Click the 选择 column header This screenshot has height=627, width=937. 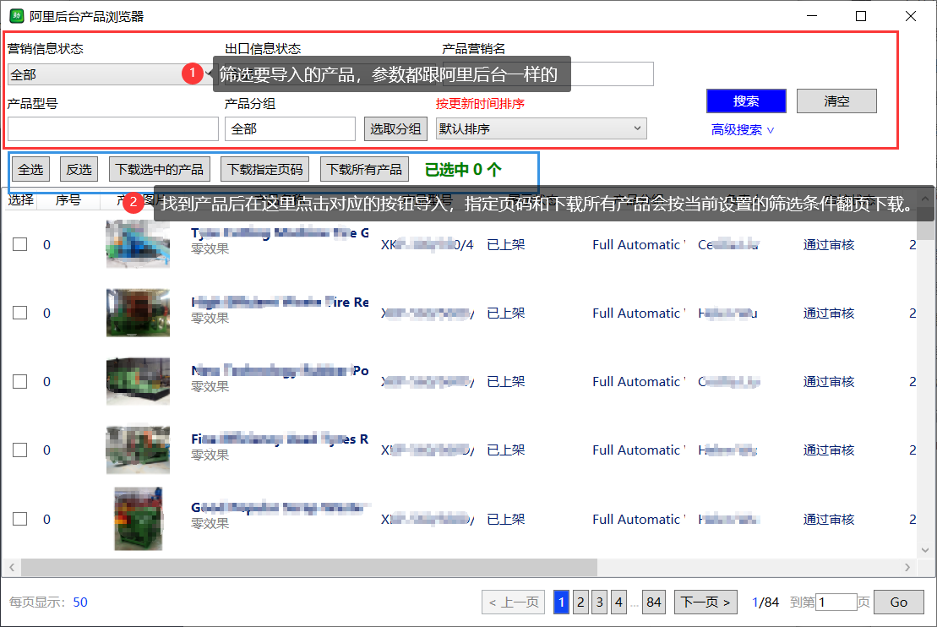21,200
